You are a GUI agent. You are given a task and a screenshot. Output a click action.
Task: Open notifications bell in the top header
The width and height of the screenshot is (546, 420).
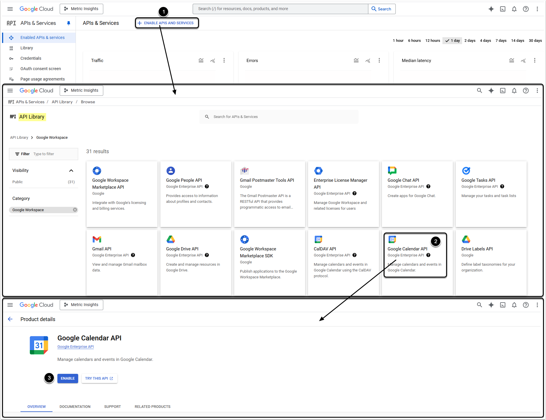pyautogui.click(x=514, y=9)
